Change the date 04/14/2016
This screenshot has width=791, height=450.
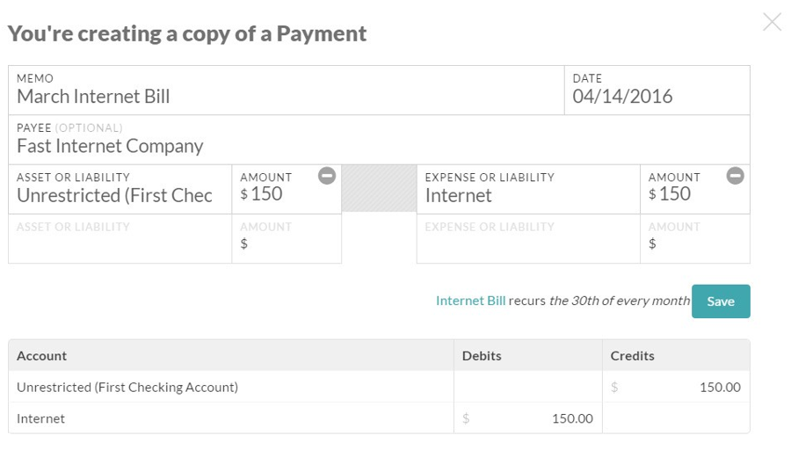pyautogui.click(x=657, y=91)
